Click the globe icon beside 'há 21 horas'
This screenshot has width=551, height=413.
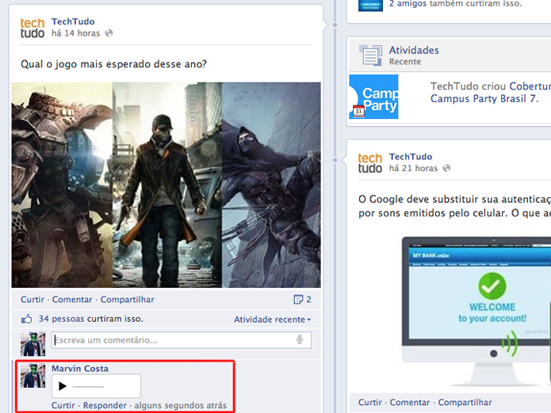(446, 168)
